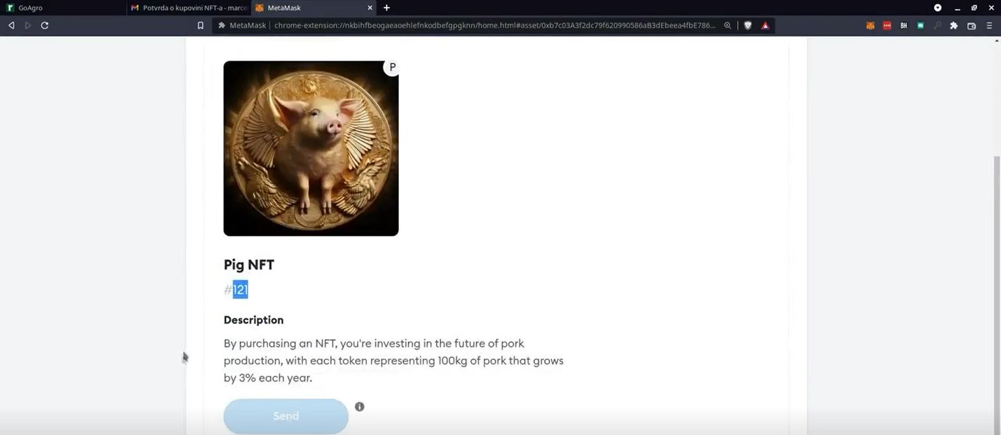Viewport: 1001px width, 435px height.
Task: Click the Send button
Action: coord(286,416)
